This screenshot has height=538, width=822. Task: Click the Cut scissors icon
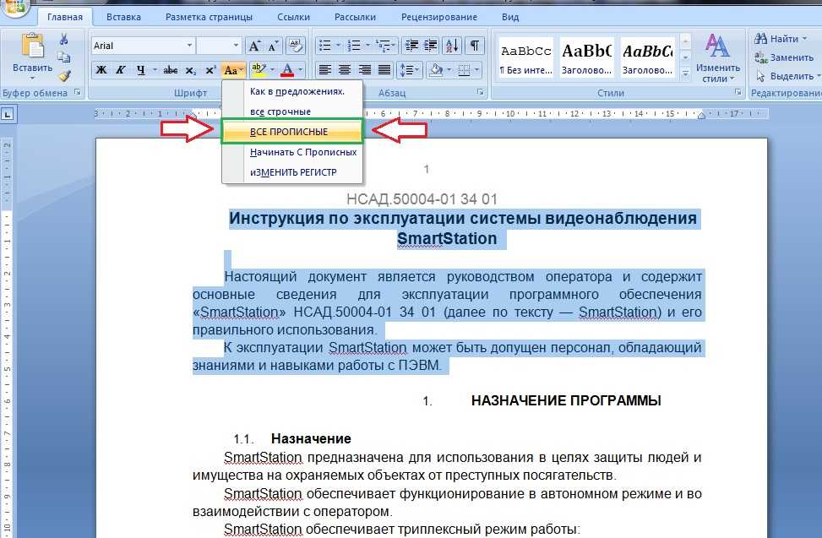pyautogui.click(x=63, y=40)
